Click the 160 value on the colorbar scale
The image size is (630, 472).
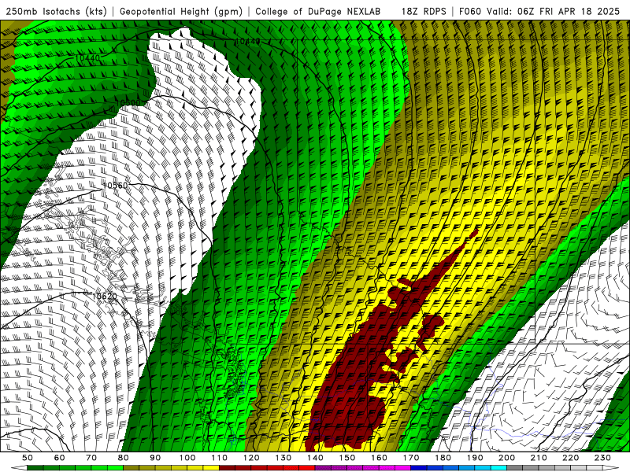point(380,458)
